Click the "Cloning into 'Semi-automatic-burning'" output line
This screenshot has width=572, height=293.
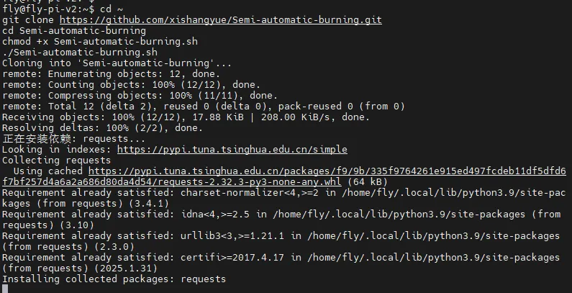pyautogui.click(x=117, y=63)
